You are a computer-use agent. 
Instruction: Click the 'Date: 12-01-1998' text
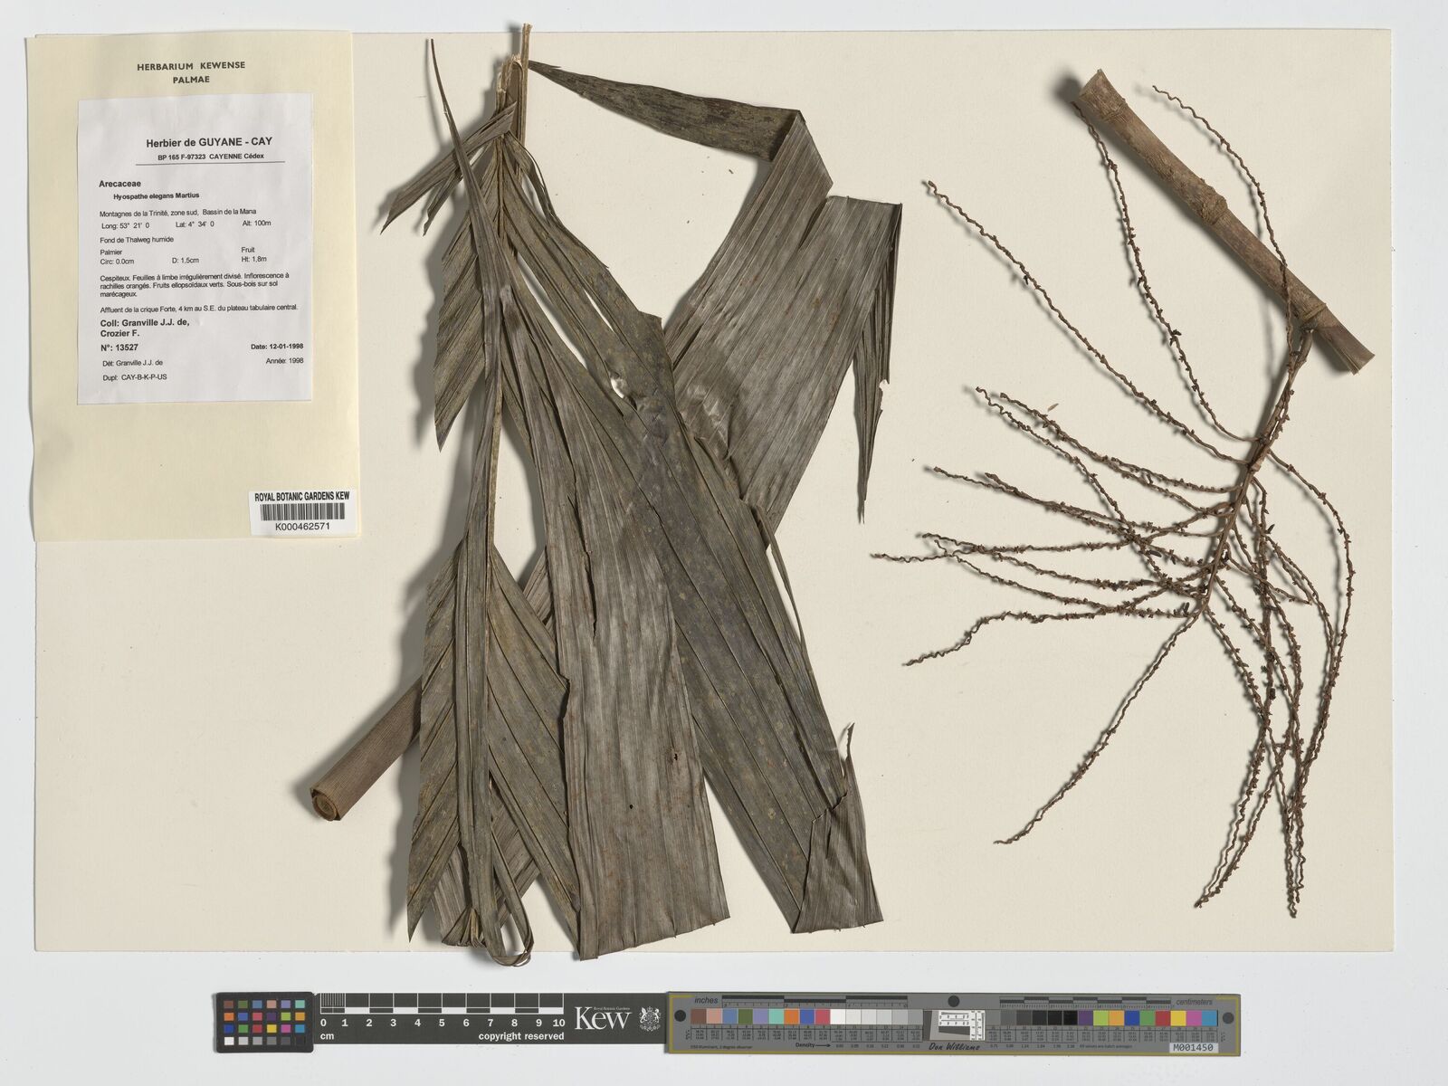[277, 348]
